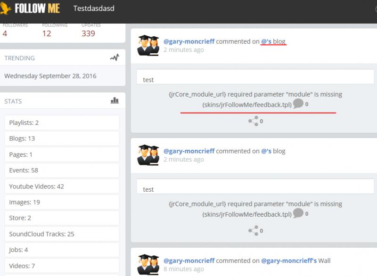Viewport: 377px width, 276px height.
Task: Select Events: 58 stat row
Action: (62, 170)
